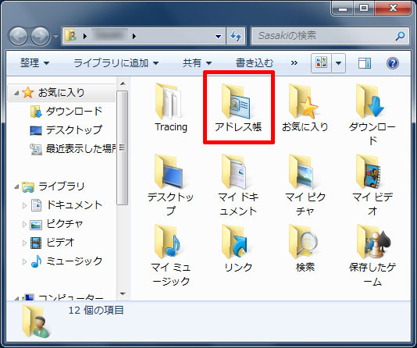This screenshot has width=417, height=348.
Task: Open the アドレス帳 folder
Action: pos(238,108)
